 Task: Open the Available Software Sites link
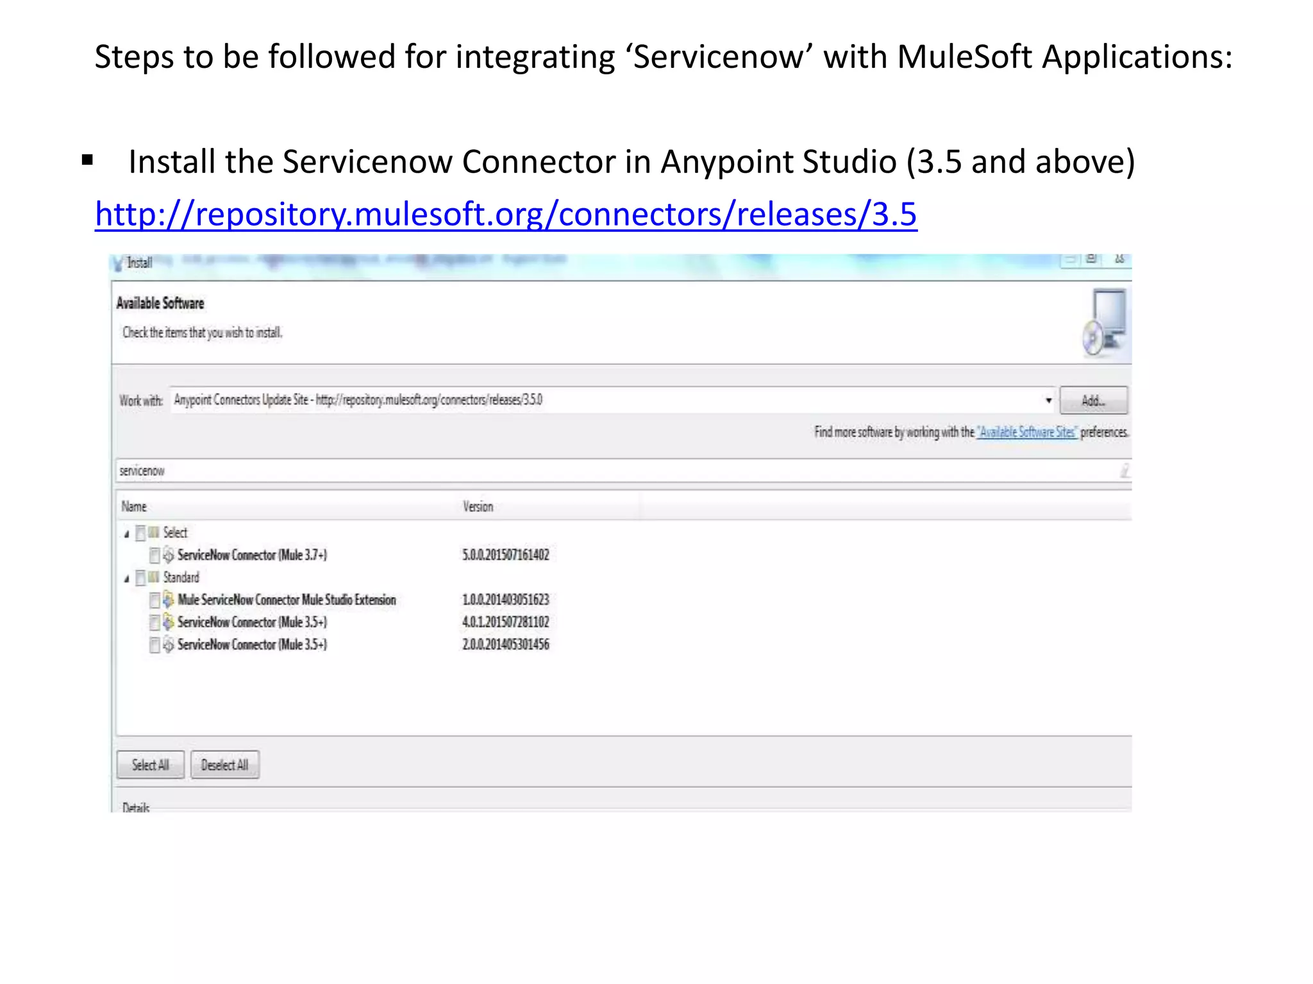[x=1027, y=432]
